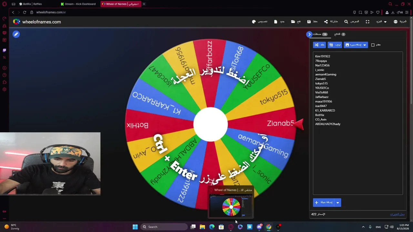This screenshot has height=232, width=413.
Task: Click the entry Kim191922 in the list
Action: (x=323, y=56)
